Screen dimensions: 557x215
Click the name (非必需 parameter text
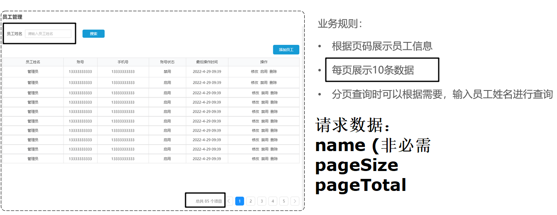click(374, 146)
